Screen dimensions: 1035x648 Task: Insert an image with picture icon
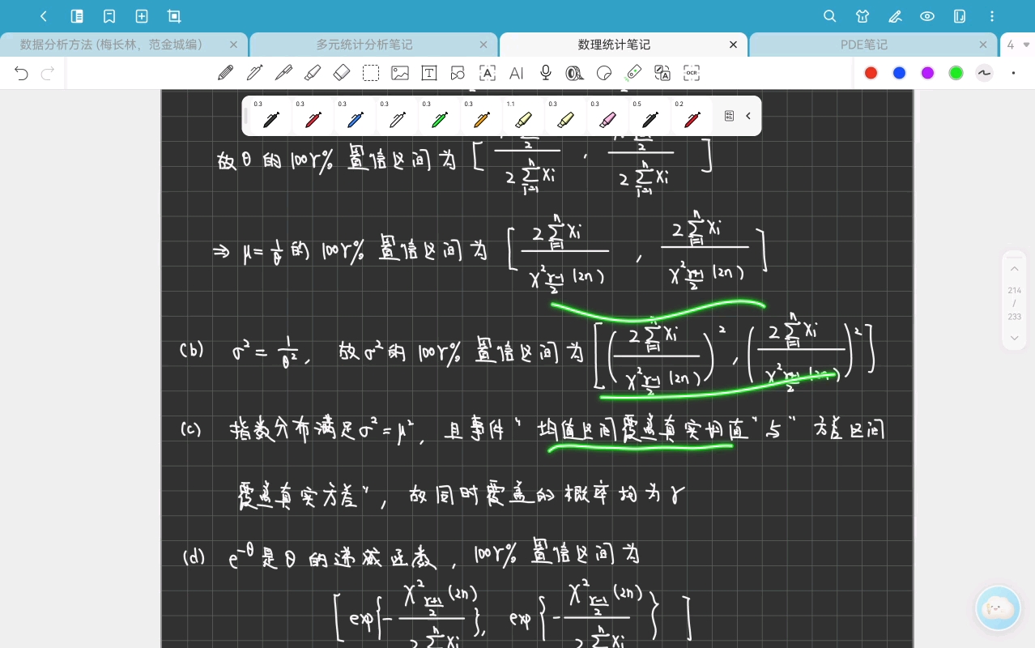[400, 73]
